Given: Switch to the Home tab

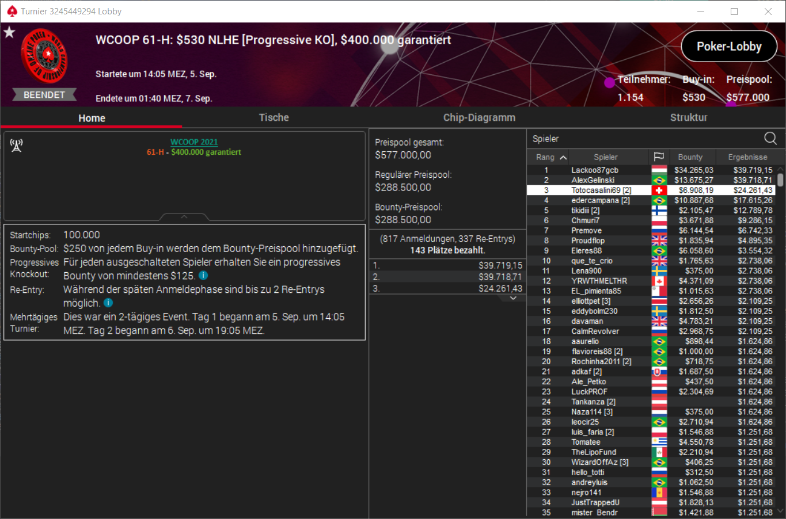Looking at the screenshot, I should 92,118.
